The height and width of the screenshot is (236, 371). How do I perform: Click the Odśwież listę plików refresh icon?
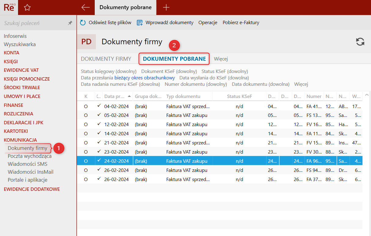tap(83, 23)
